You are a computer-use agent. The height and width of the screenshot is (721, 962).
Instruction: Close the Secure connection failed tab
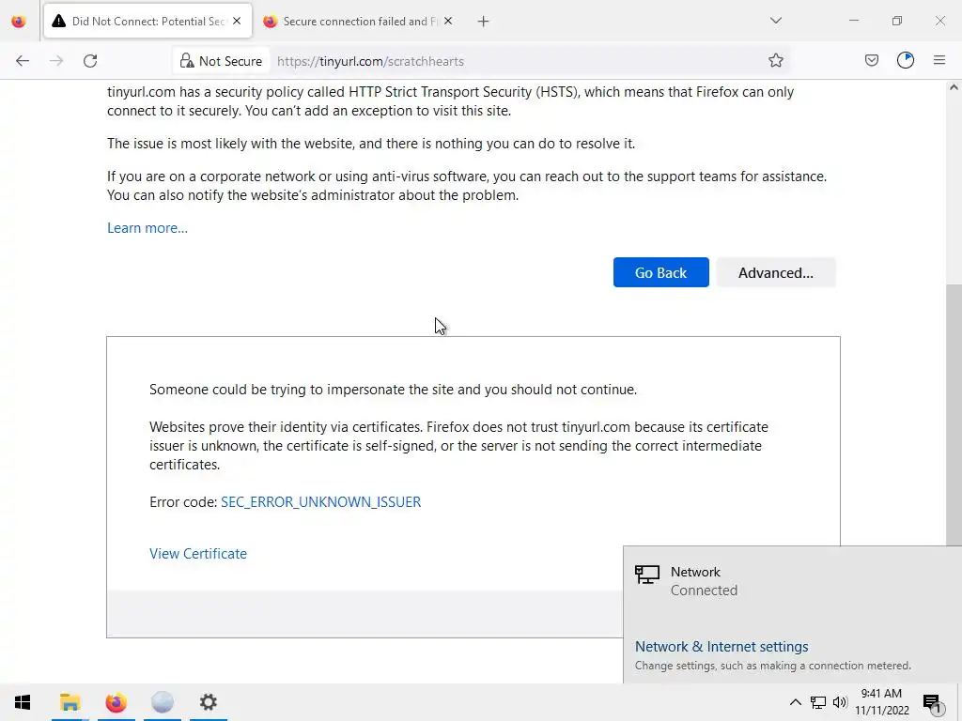[448, 21]
